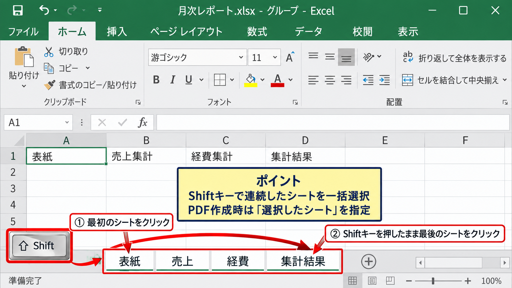Click the Undo arrow icon
This screenshot has width=512, height=288.
tap(44, 10)
